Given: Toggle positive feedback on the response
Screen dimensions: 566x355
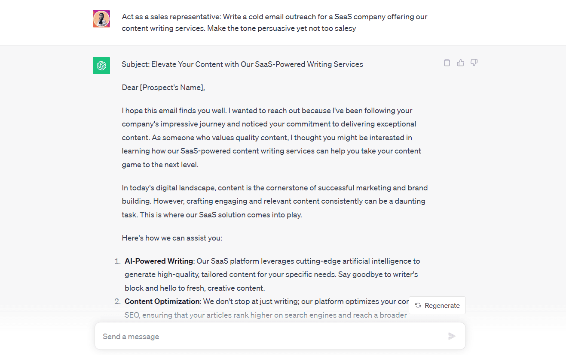Looking at the screenshot, I should click(x=460, y=63).
